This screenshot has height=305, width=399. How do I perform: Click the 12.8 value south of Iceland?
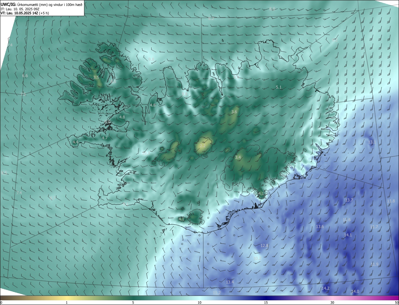pyautogui.click(x=264, y=245)
